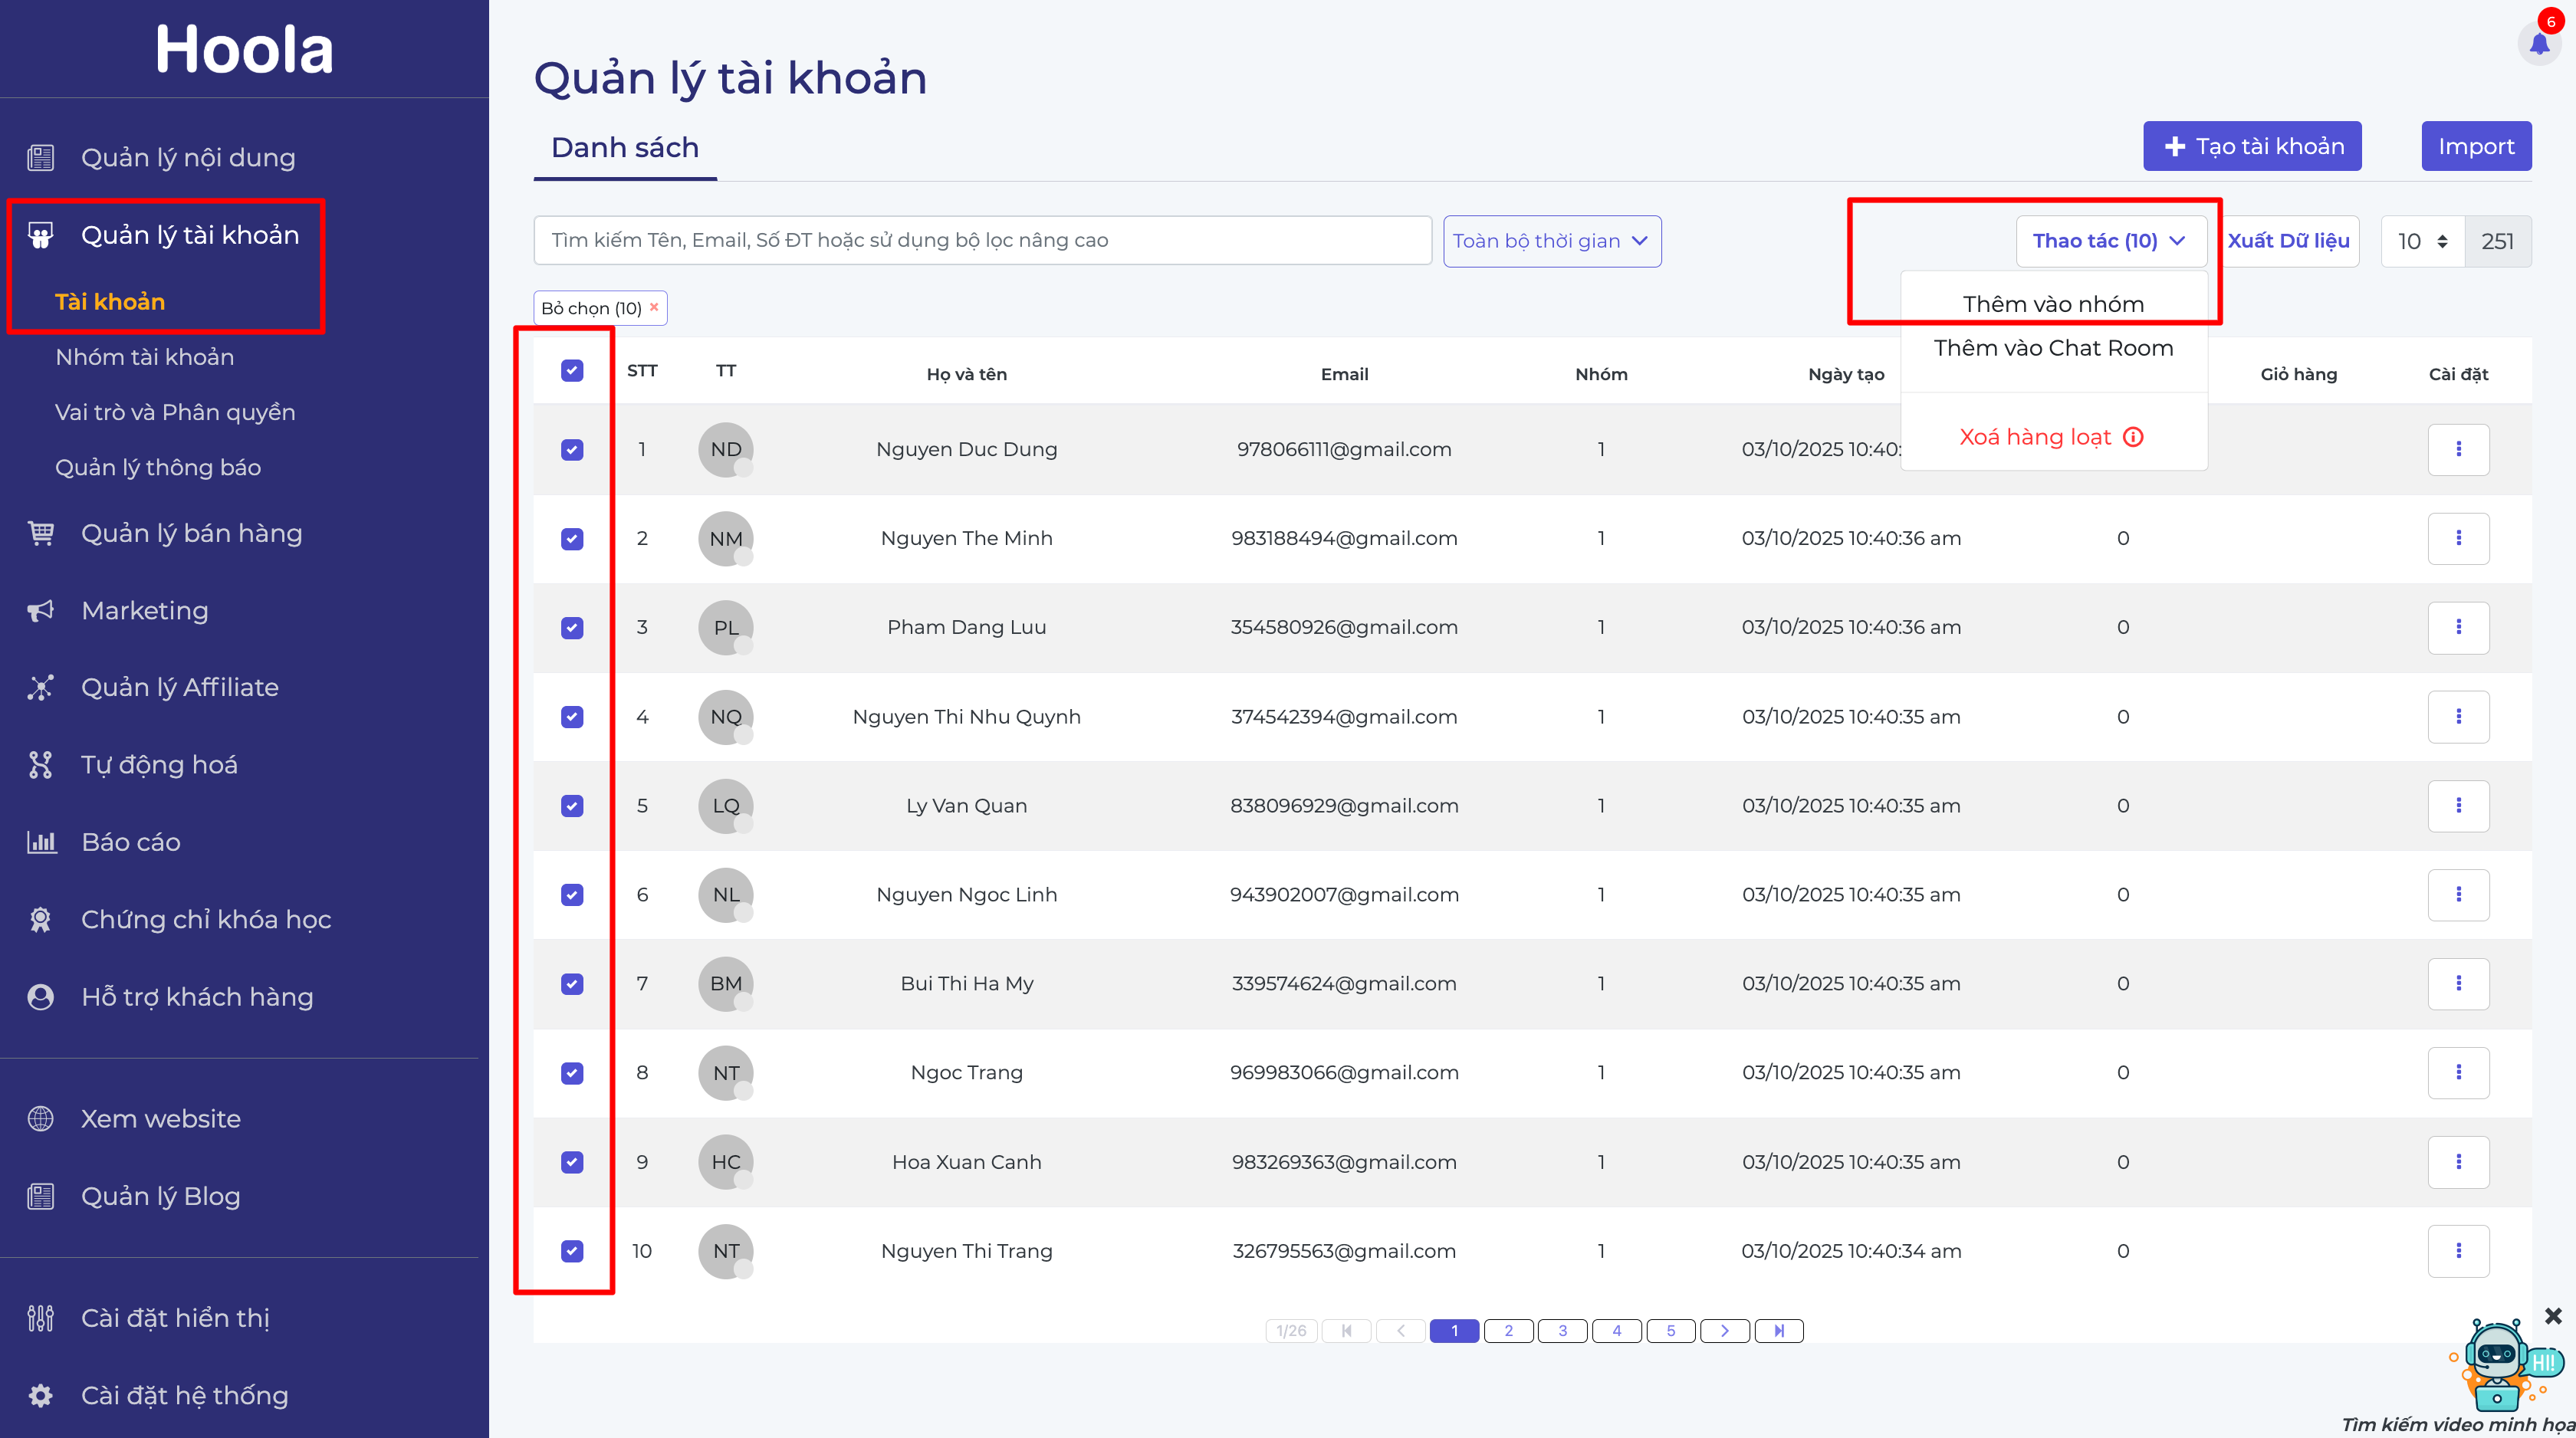The height and width of the screenshot is (1438, 2576).
Task: Open the rows-per-page selector showing 10
Action: coord(2423,241)
